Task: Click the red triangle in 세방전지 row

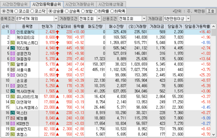Action: coord(58,129)
